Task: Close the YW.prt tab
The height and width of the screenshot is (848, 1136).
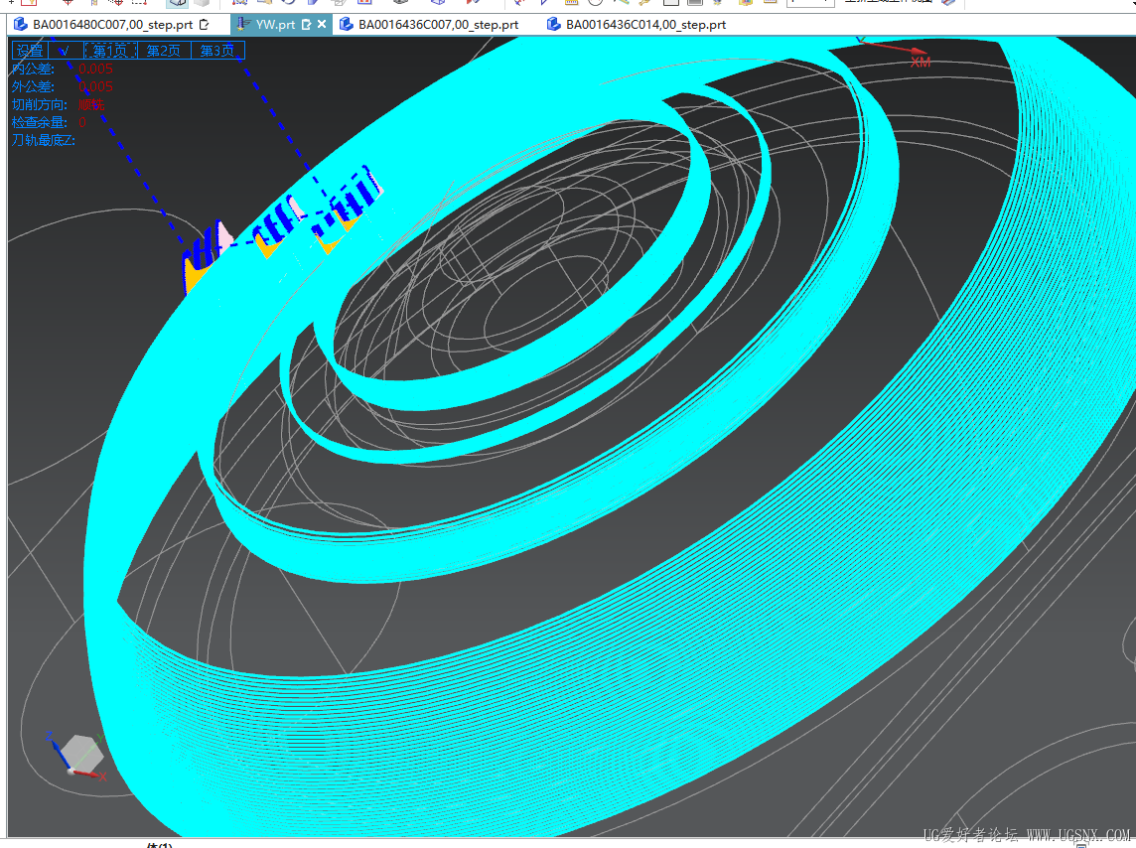Action: click(x=322, y=25)
